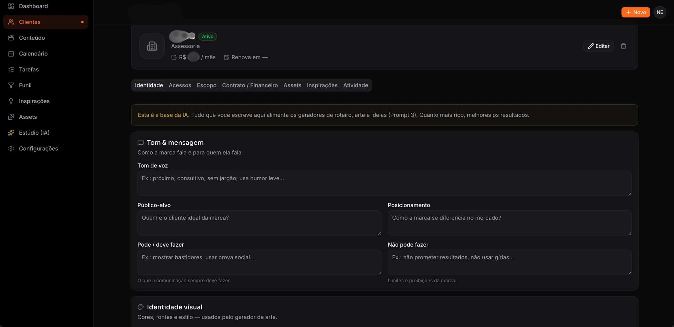Screen dimensions: 674x327
Task: Click the 'Identidade visual' heading
Action: 175,307
